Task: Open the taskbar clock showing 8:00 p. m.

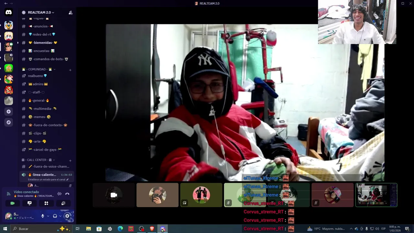Action: [395, 229]
